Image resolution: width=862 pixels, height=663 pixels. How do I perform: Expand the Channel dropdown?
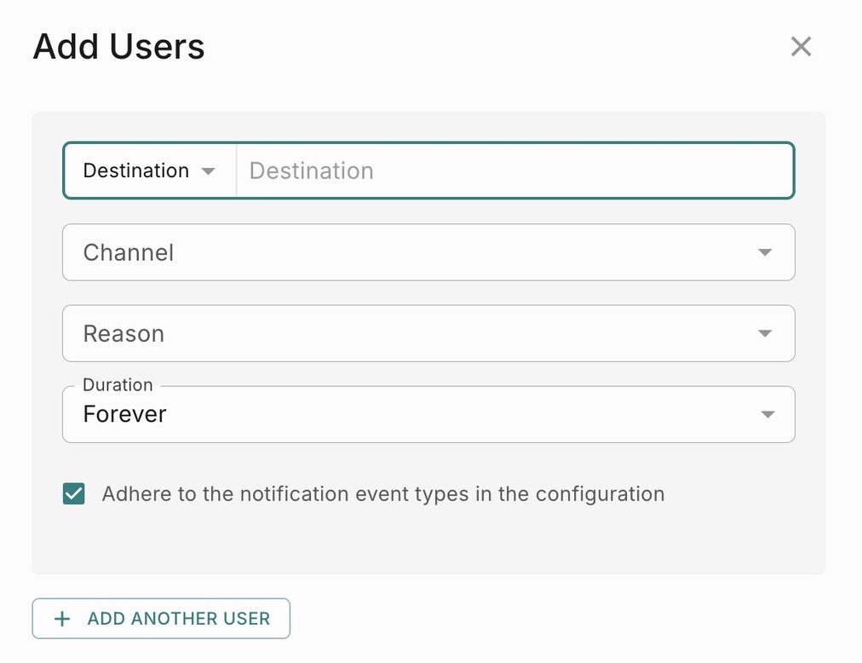tap(428, 252)
